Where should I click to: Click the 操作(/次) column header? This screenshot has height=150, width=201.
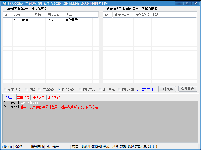[142, 15]
